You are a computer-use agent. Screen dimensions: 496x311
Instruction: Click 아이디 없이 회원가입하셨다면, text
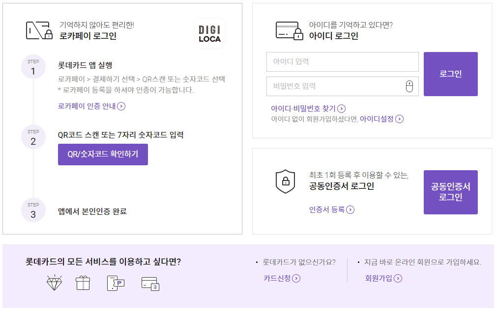tap(315, 119)
